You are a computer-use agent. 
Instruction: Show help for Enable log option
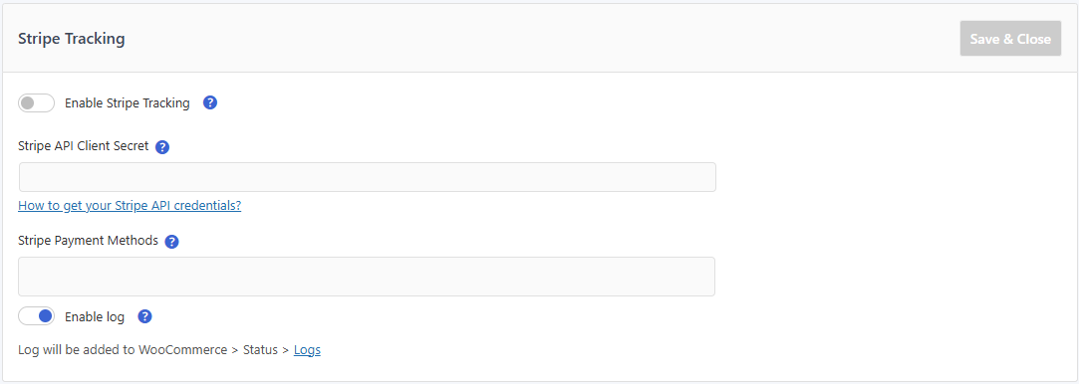(144, 316)
